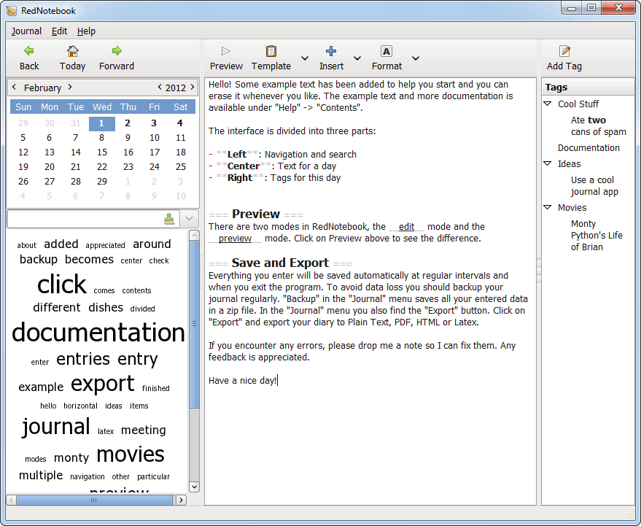Go to next year in calendar
The height and width of the screenshot is (526, 641).
pyautogui.click(x=192, y=88)
